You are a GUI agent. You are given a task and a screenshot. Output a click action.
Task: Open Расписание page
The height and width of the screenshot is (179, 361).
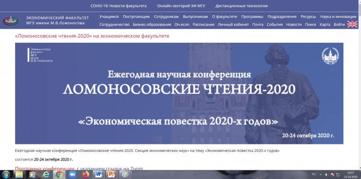204,25
